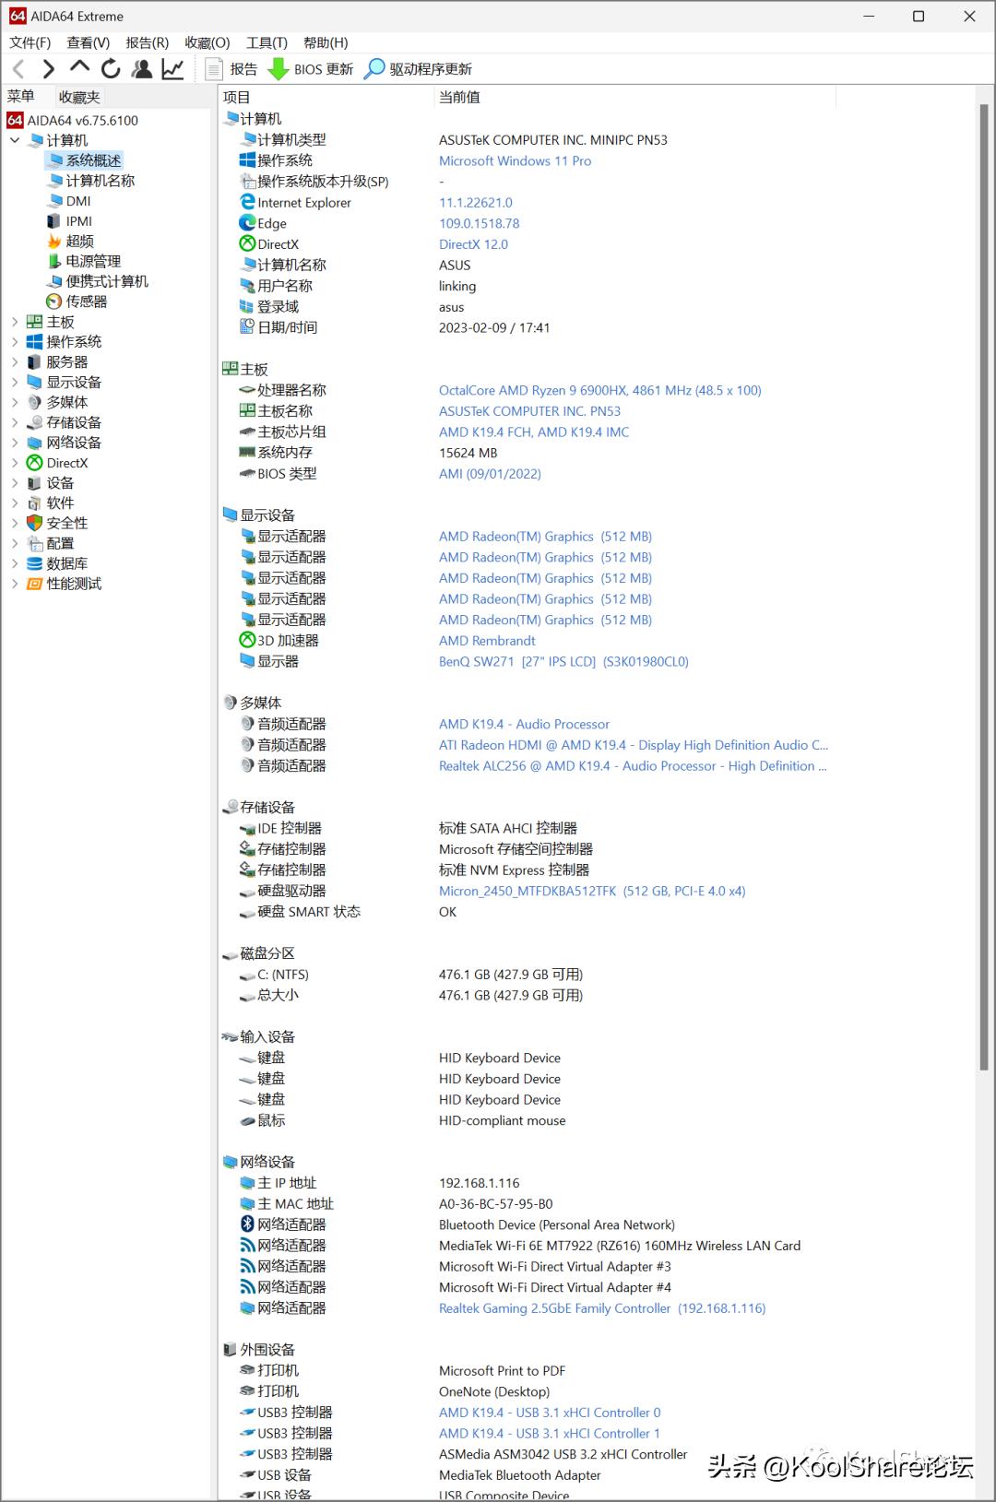996x1502 pixels.
Task: Click the 报告 report toolbar button
Action: click(x=231, y=69)
